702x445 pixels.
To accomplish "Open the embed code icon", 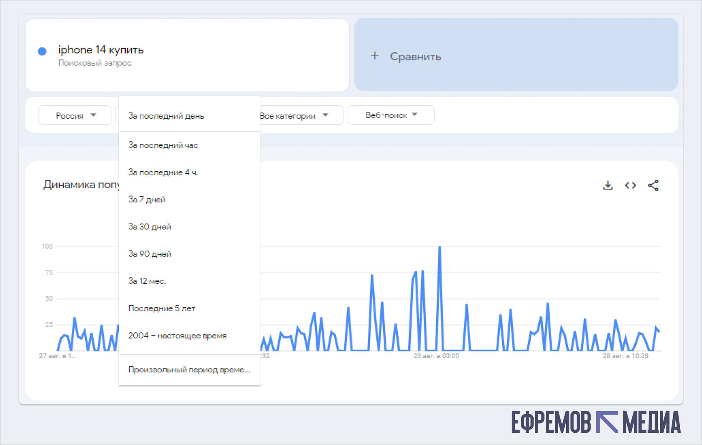I will tap(631, 186).
